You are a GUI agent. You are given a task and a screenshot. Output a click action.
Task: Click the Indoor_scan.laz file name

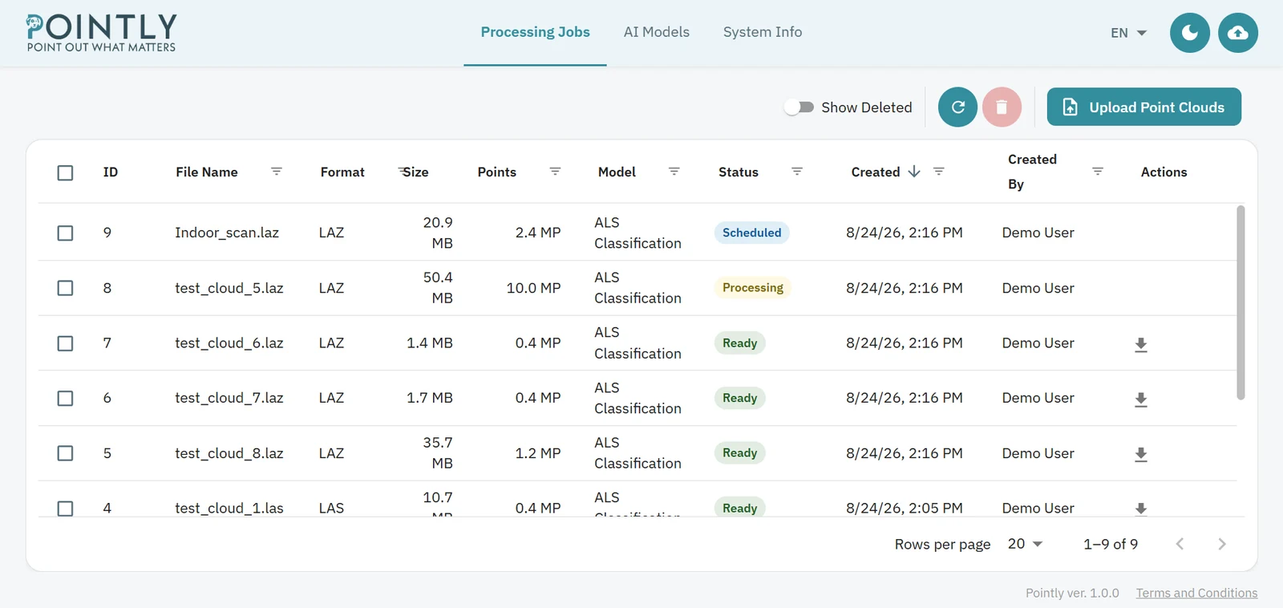[x=227, y=233]
